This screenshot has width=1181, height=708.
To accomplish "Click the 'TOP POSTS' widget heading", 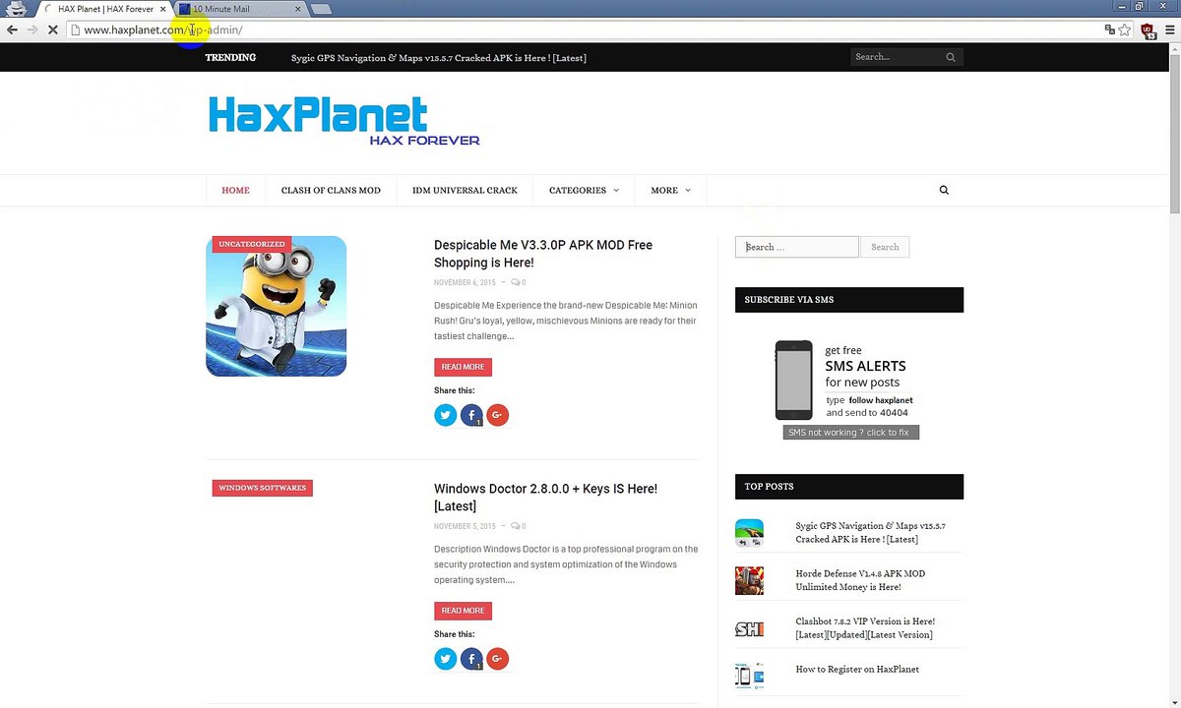I will [769, 486].
